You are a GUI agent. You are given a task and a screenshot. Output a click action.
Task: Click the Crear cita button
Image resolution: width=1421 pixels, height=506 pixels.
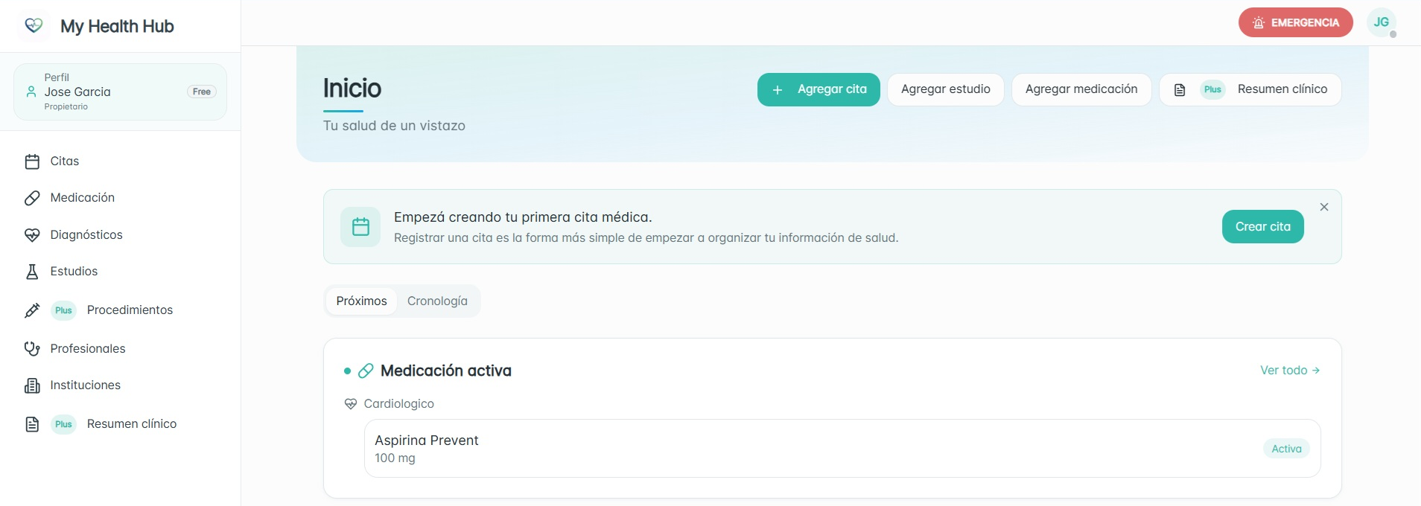[1262, 227]
